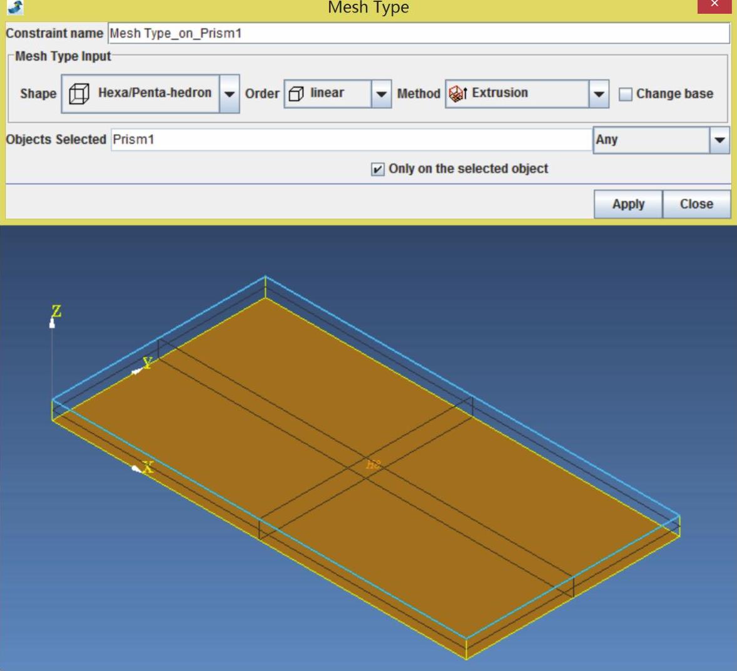Screen dimensions: 737x671
Task: Uncheck Only on the selected object
Action: [x=377, y=169]
